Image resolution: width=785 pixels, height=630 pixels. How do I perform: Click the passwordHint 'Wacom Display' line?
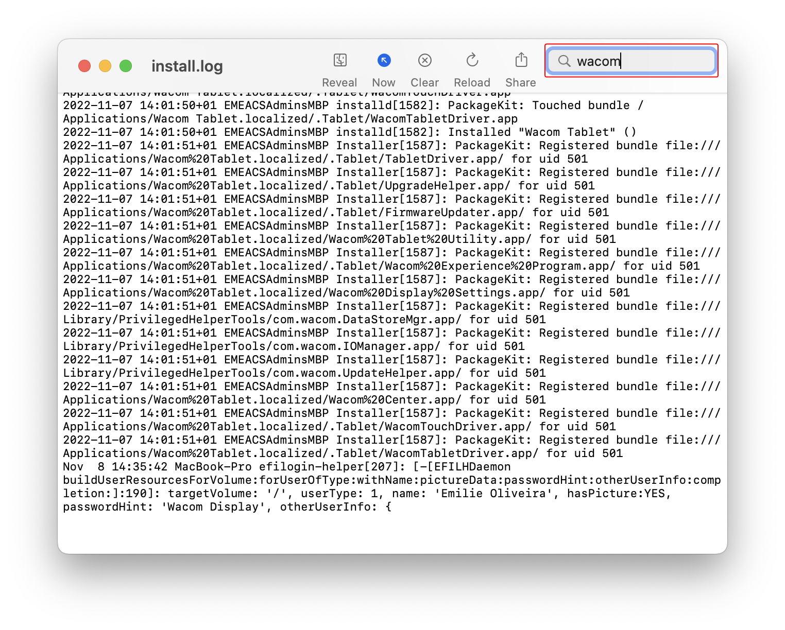[x=227, y=507]
